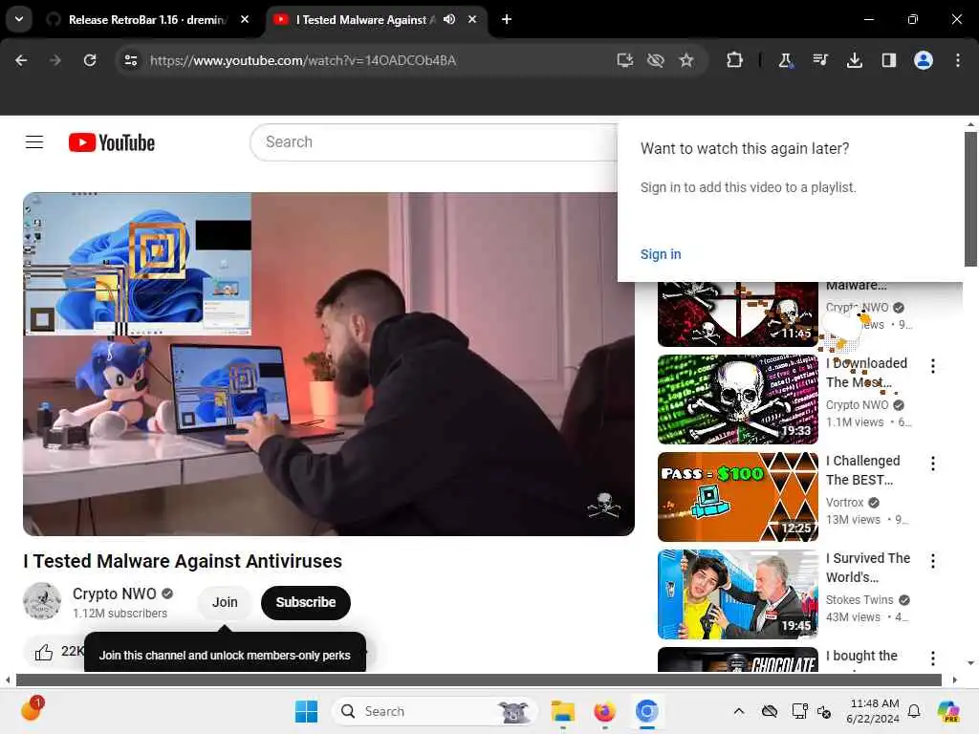
Task: Click the crossed-out eye icon in address bar
Action: click(x=655, y=60)
